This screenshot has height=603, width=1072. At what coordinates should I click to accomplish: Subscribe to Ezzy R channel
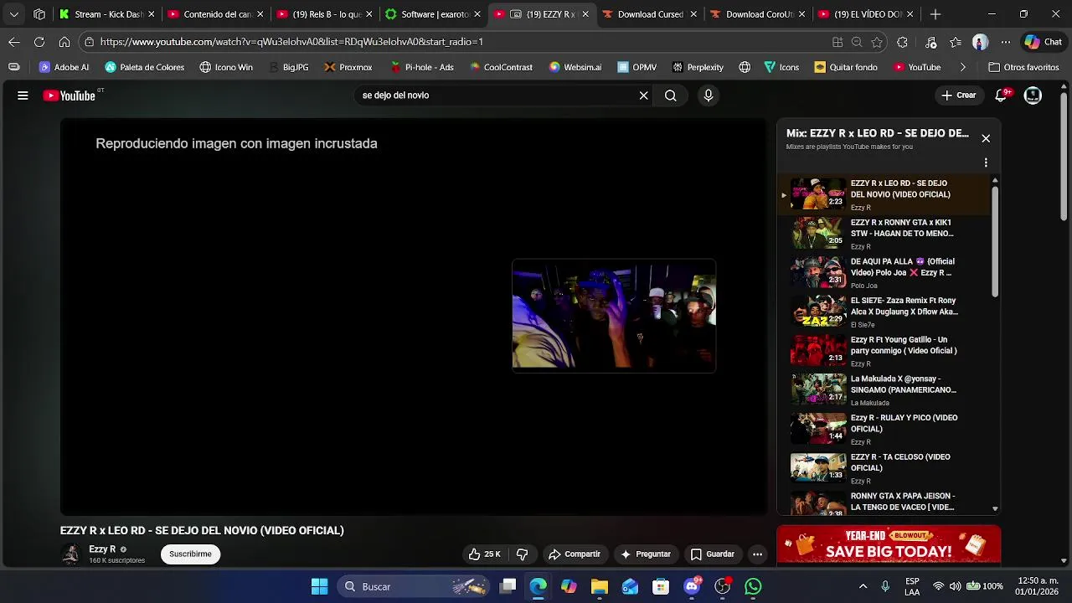pos(190,554)
